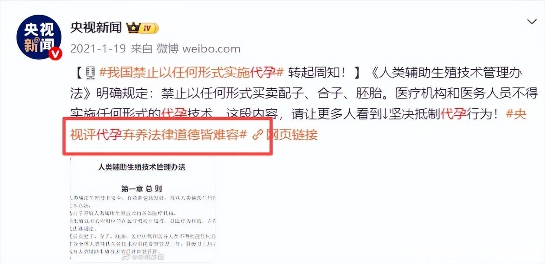Click the gold crown membership icon
The image size is (545, 264).
point(132,29)
